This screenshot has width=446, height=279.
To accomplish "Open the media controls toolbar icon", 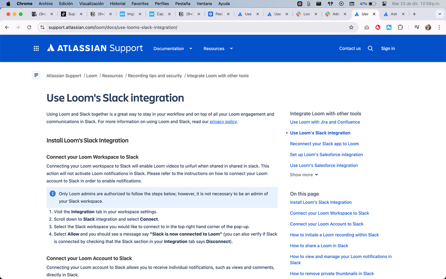I will (417, 27).
